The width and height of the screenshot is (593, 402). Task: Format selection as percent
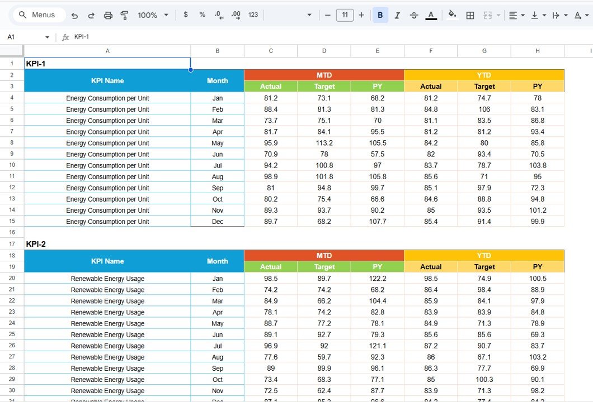click(x=201, y=15)
